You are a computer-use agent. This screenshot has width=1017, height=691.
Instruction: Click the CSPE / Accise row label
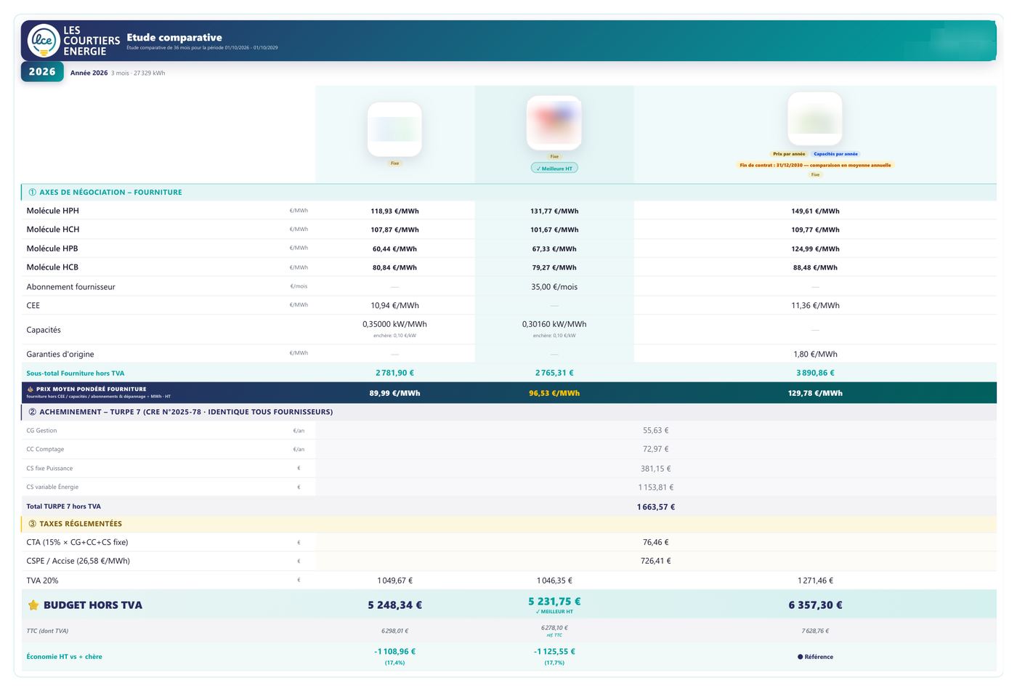pos(78,561)
